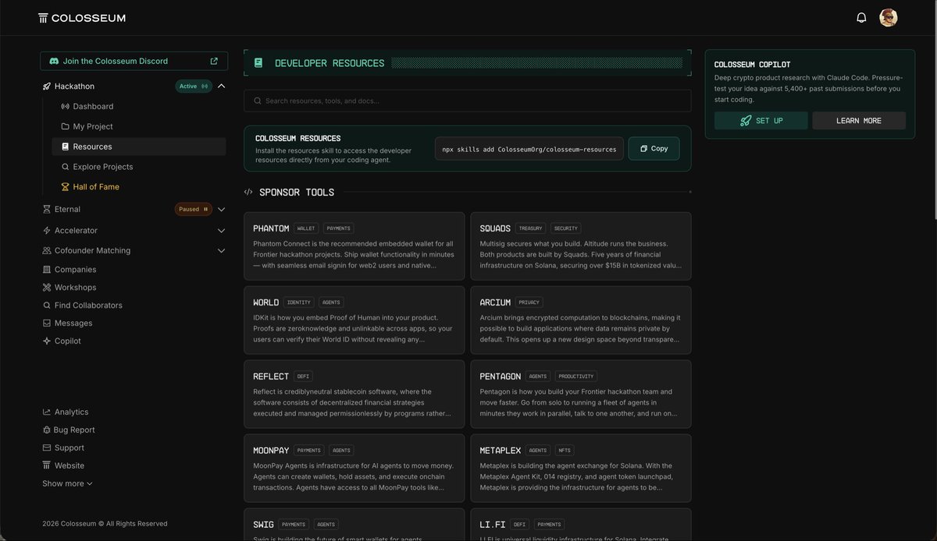Click the LEARN MORE button
937x541 pixels.
(x=859, y=121)
